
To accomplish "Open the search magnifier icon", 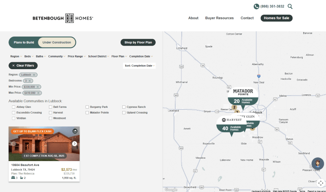I will tap(290, 7).
